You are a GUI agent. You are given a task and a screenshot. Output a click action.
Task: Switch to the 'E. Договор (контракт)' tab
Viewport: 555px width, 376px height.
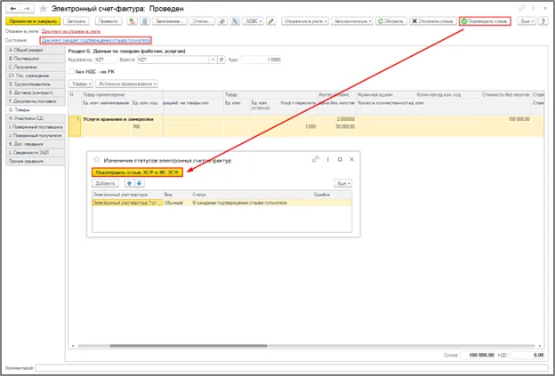(x=35, y=92)
